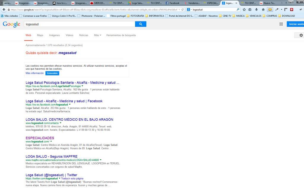The image size is (304, 190).
Task: Open Google search settings gear
Action: (301, 35)
